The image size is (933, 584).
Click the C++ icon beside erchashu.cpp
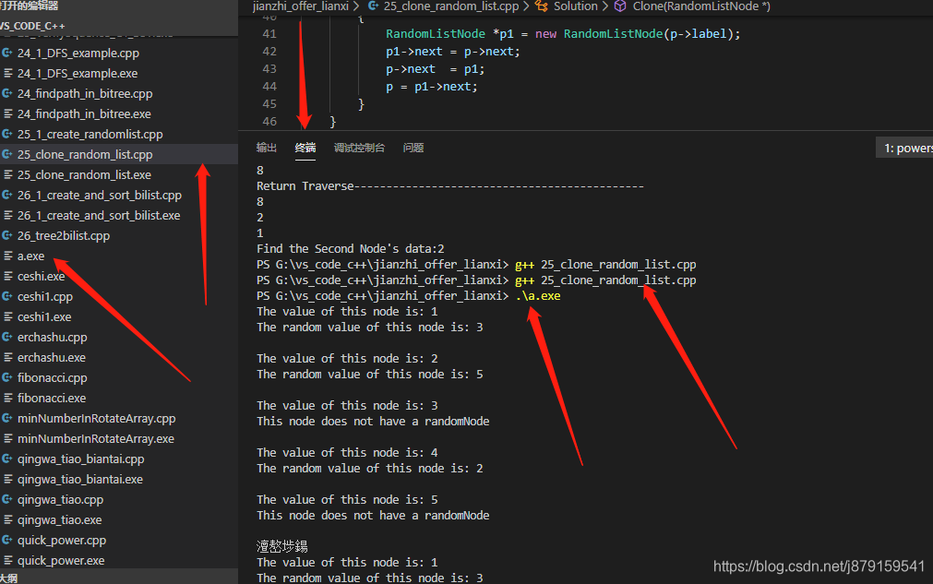(11, 337)
